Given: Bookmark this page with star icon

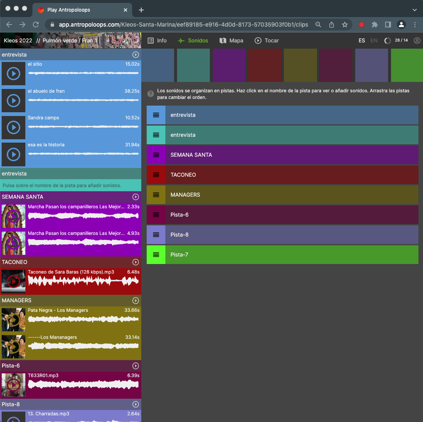Looking at the screenshot, I should [x=345, y=25].
